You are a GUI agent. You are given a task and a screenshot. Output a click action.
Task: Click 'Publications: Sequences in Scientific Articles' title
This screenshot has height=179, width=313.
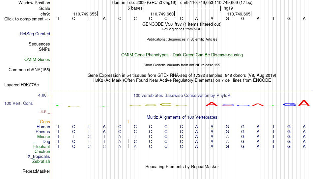[182, 39]
